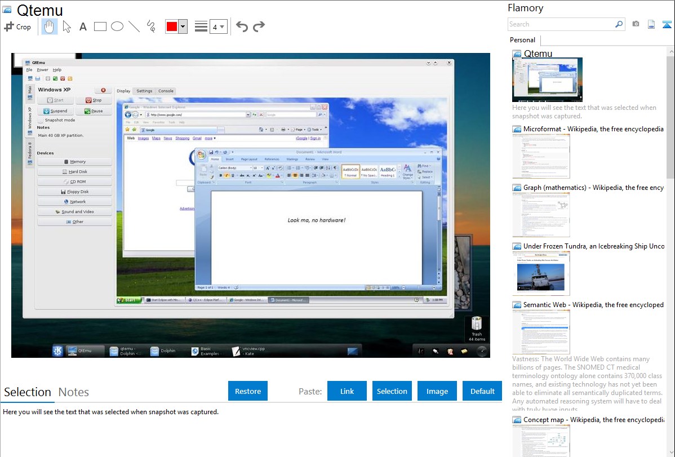Click the magnifier search icon

tap(619, 24)
